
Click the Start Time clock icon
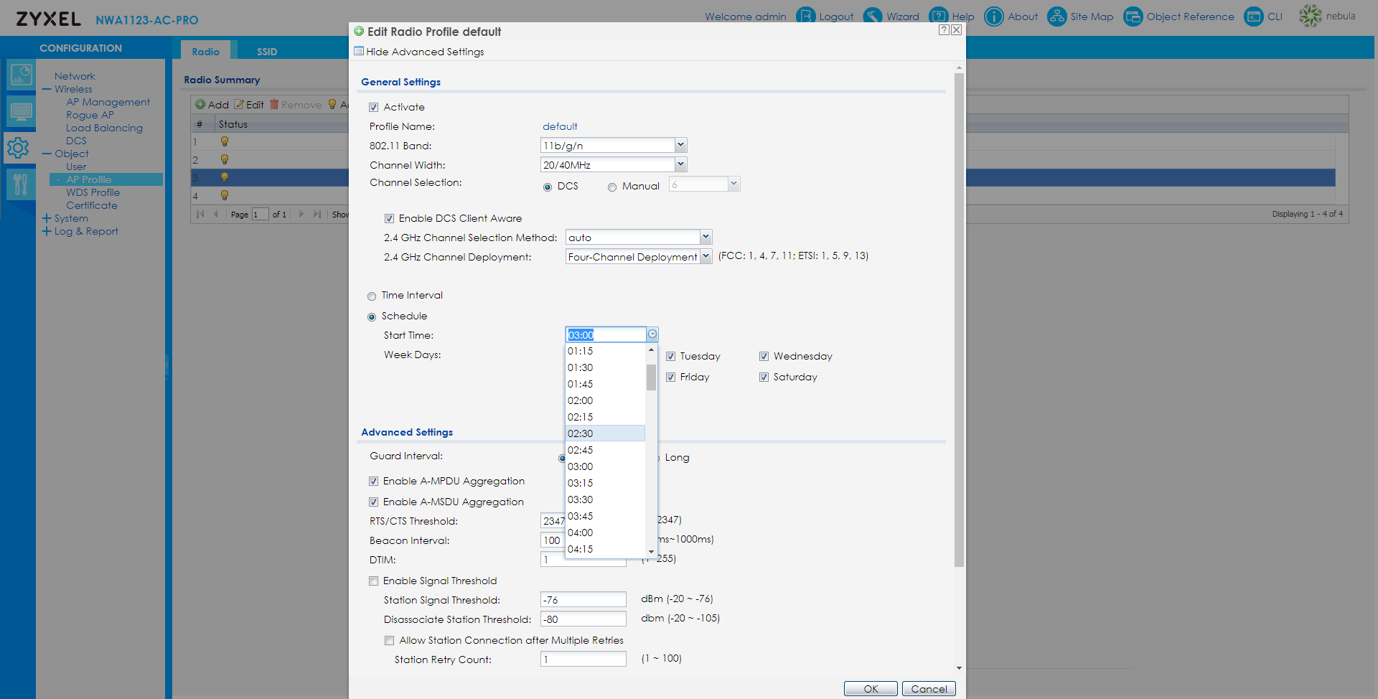coord(652,334)
